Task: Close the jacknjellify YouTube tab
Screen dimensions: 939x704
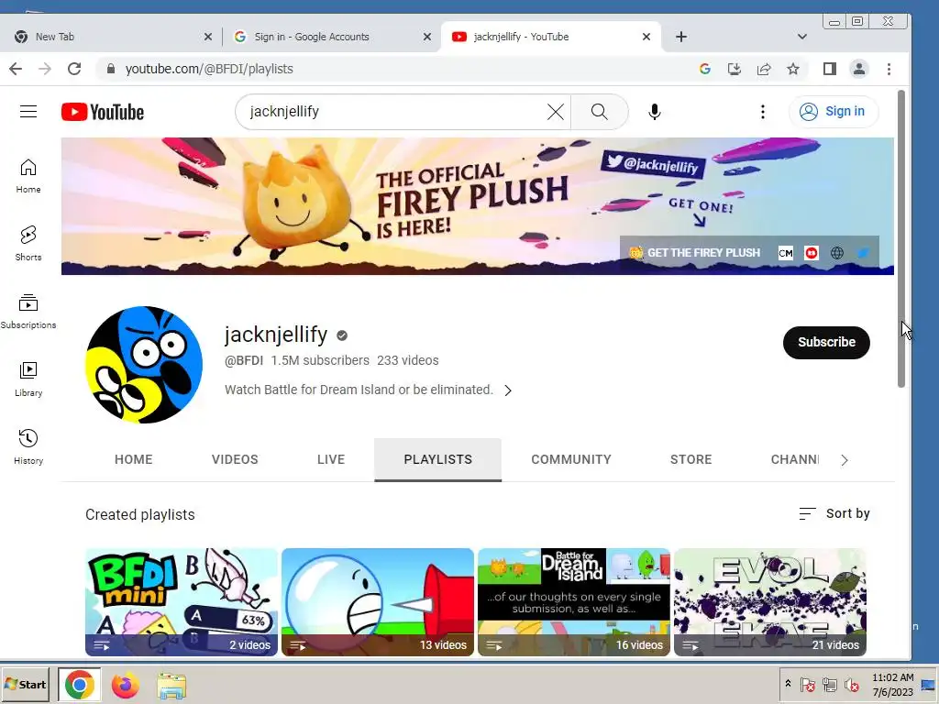Action: coord(646,37)
